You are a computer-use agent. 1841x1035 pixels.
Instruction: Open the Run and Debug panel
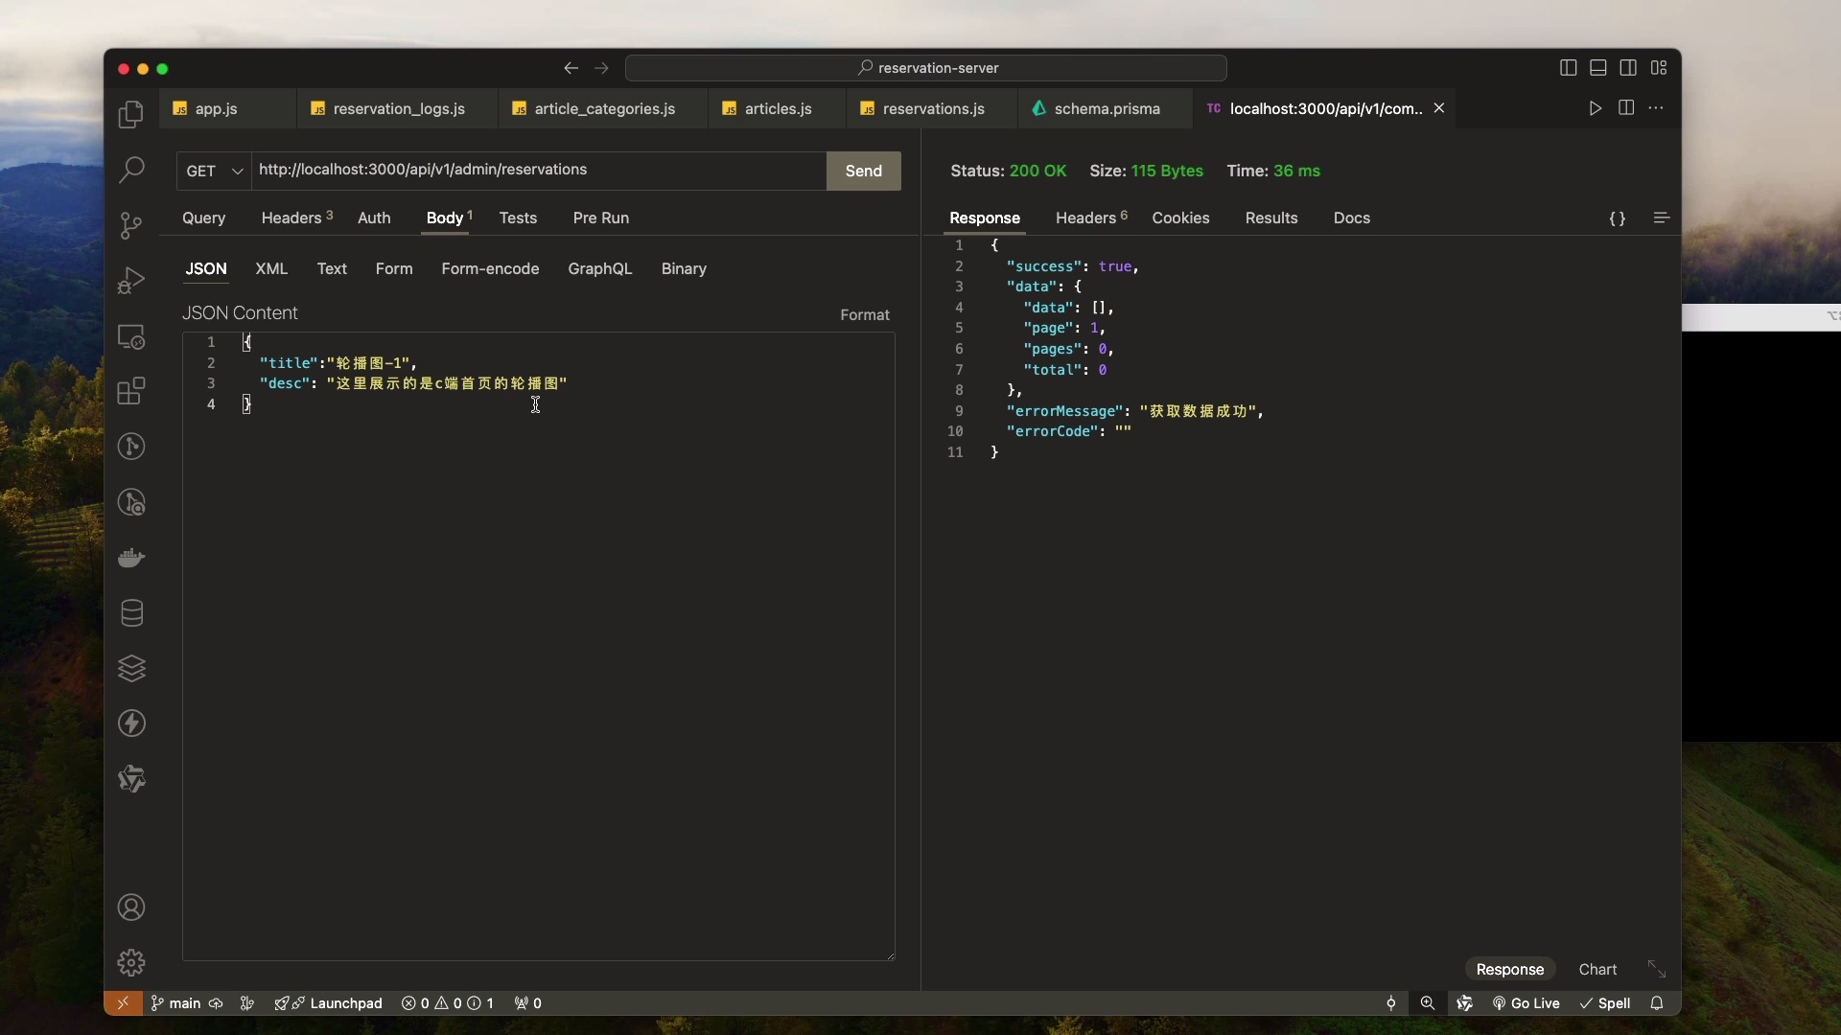point(131,279)
